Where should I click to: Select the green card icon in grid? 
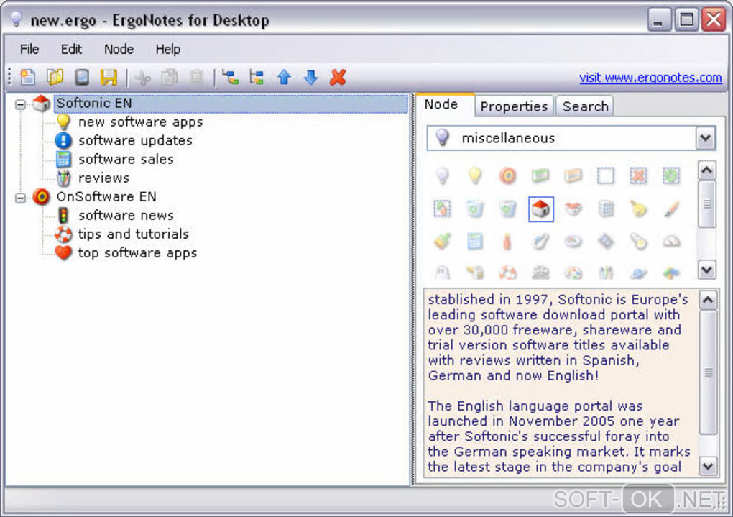[x=540, y=176]
